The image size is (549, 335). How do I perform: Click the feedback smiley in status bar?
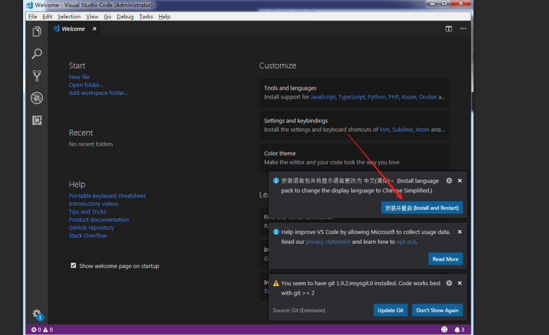tap(444, 329)
